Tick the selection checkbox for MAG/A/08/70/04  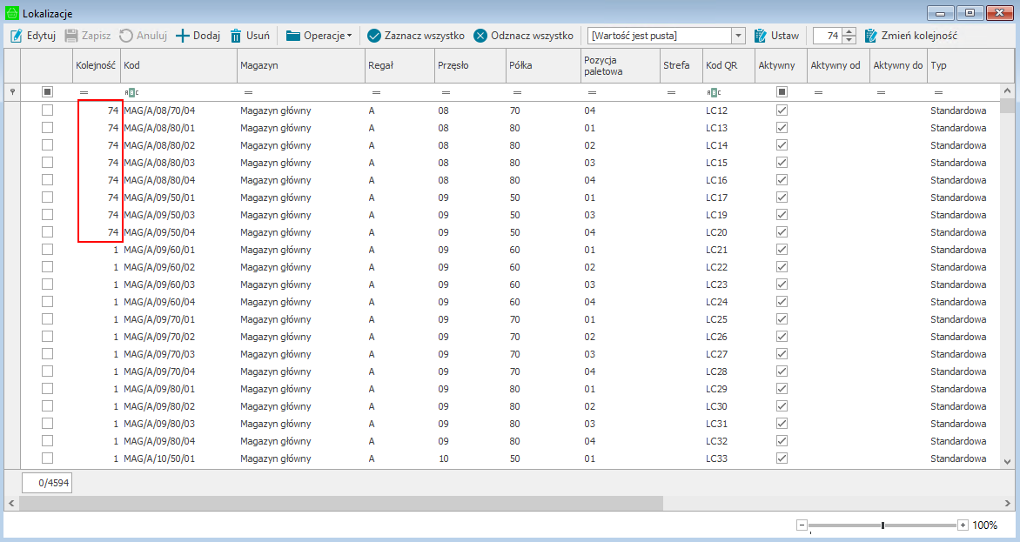coord(47,110)
